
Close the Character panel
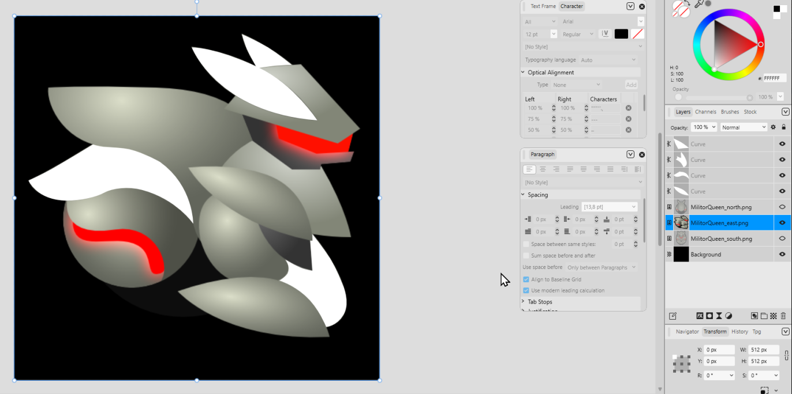pyautogui.click(x=642, y=6)
